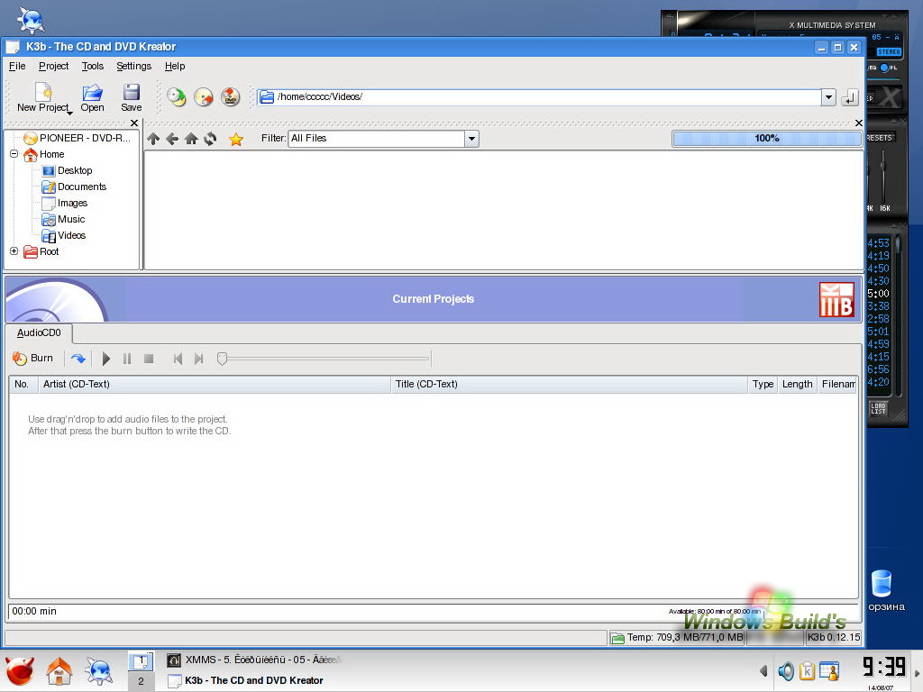
Task: Click the temp folder icon in status bar
Action: click(x=617, y=638)
